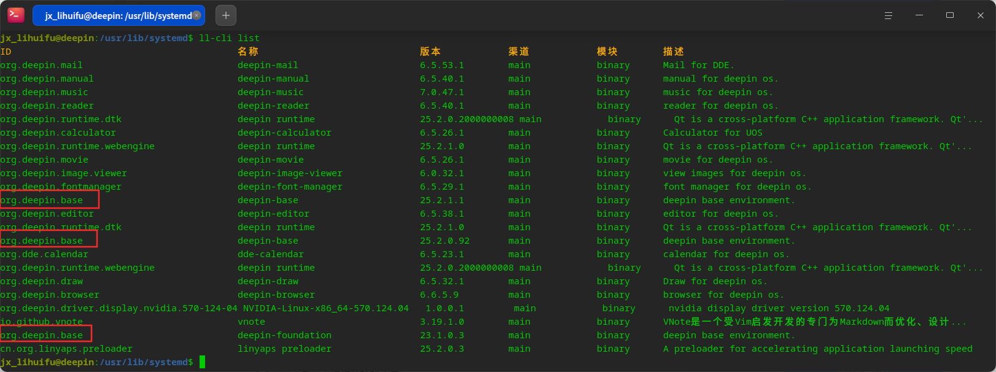The height and width of the screenshot is (372, 996).
Task: Click the org.deepin.fontmanager ID entry
Action: (61, 187)
